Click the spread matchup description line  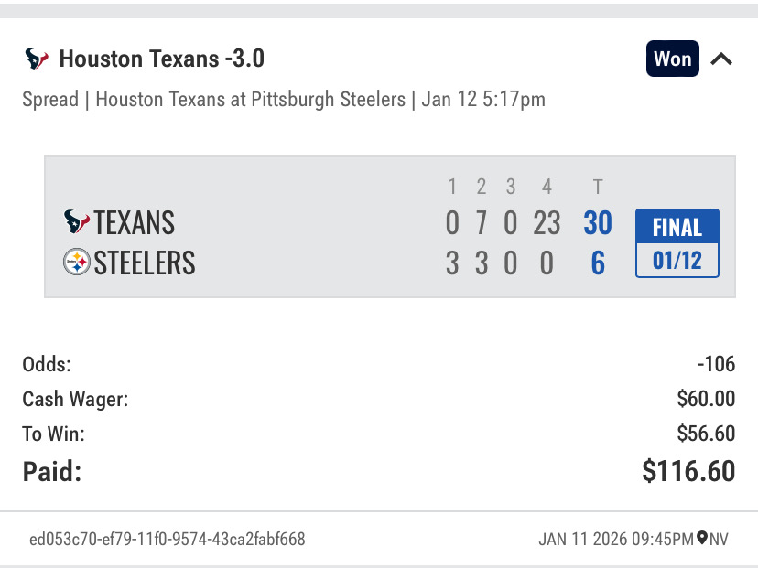pos(284,99)
